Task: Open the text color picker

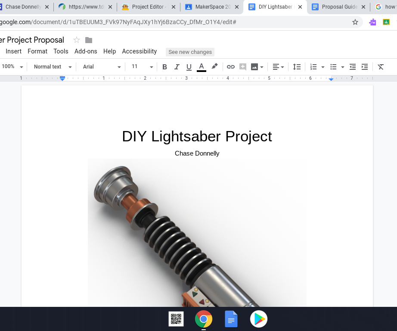Action: coord(201,67)
